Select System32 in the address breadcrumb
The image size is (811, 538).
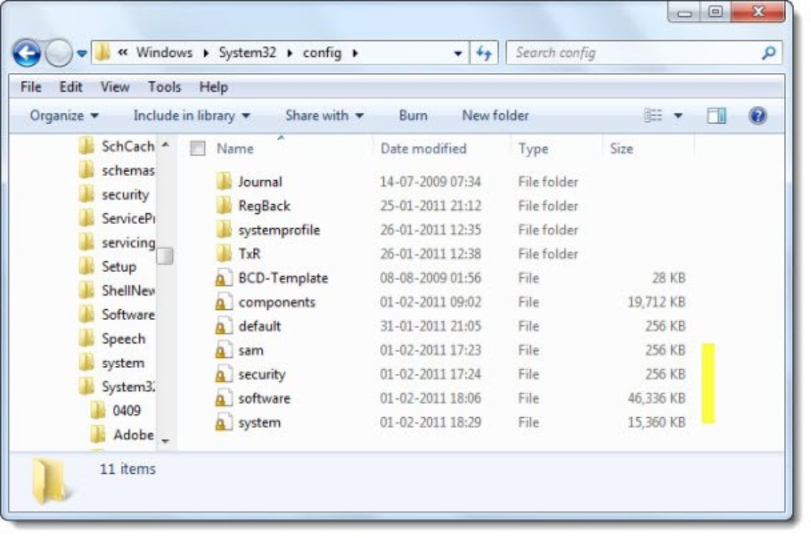tap(247, 53)
